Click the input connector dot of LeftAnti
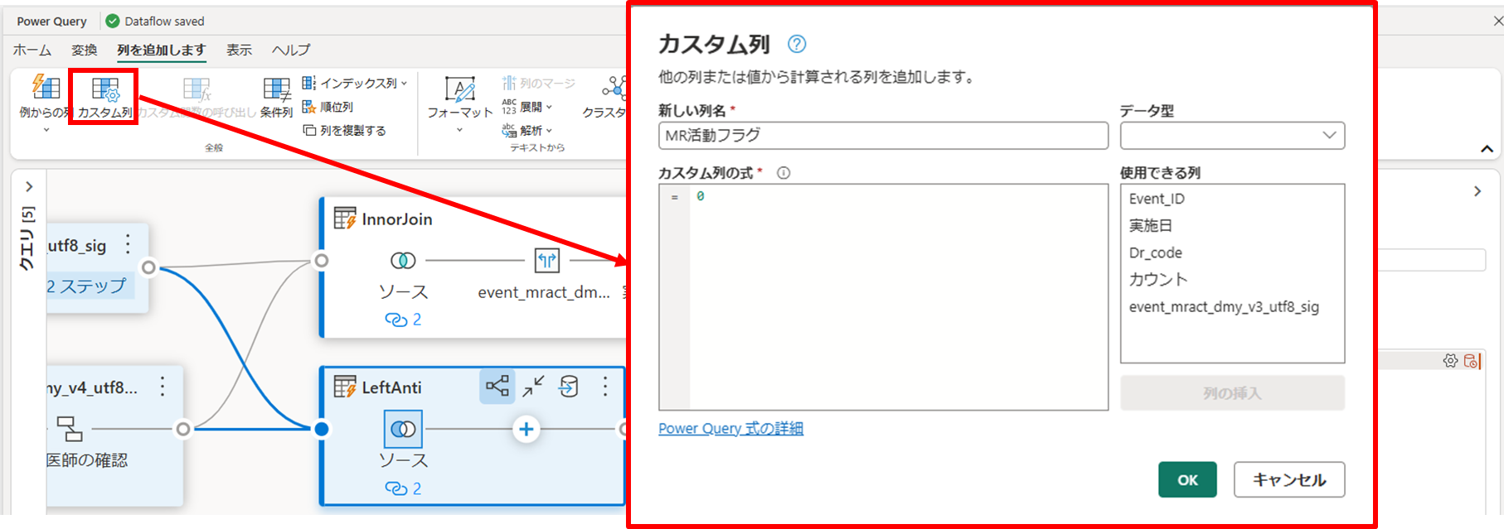The height and width of the screenshot is (529, 1504). [322, 429]
